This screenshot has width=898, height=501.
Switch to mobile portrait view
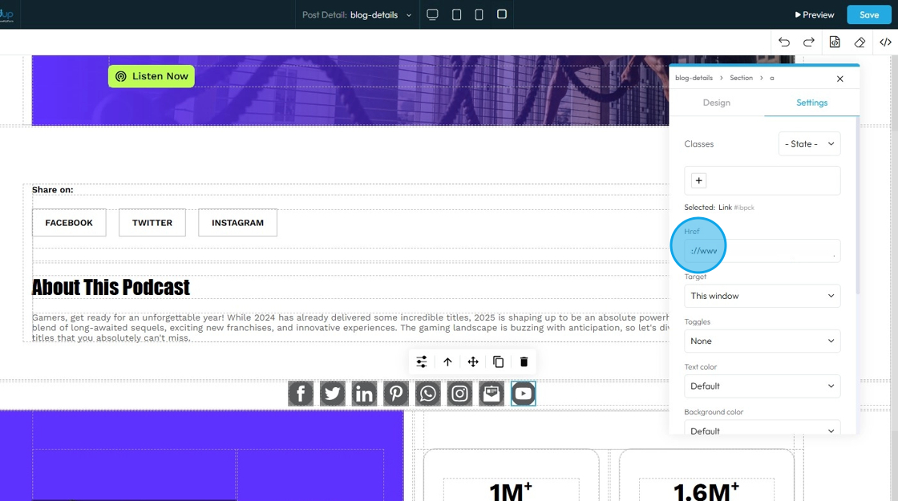pyautogui.click(x=479, y=14)
